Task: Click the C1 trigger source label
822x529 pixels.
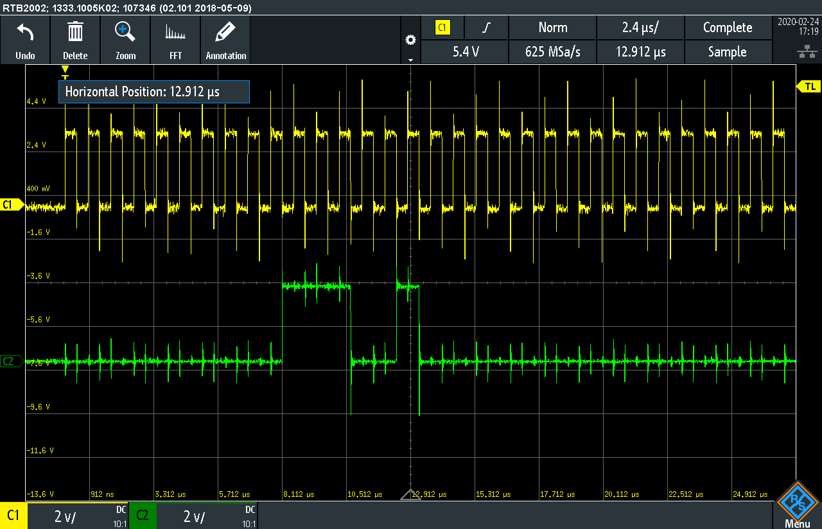Action: click(x=442, y=28)
